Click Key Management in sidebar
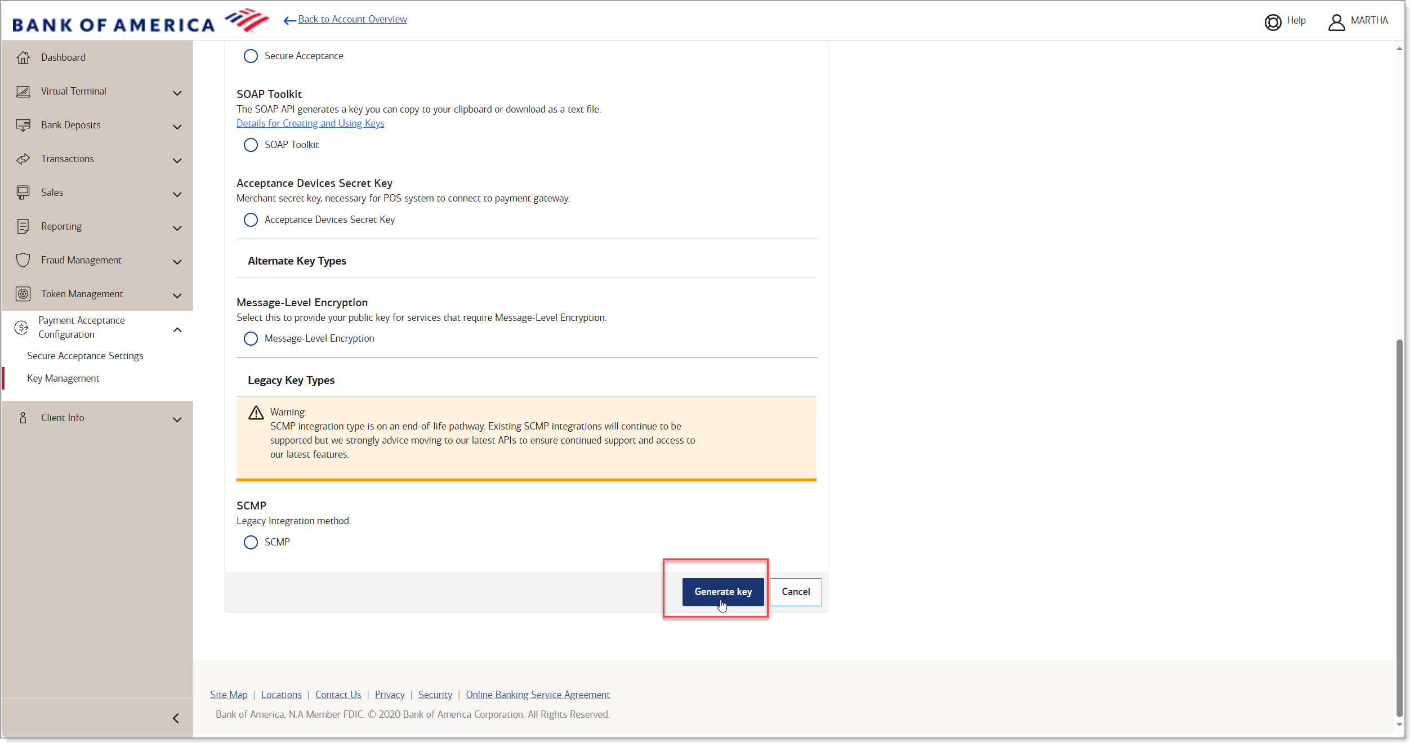The height and width of the screenshot is (747, 1414). pos(64,378)
